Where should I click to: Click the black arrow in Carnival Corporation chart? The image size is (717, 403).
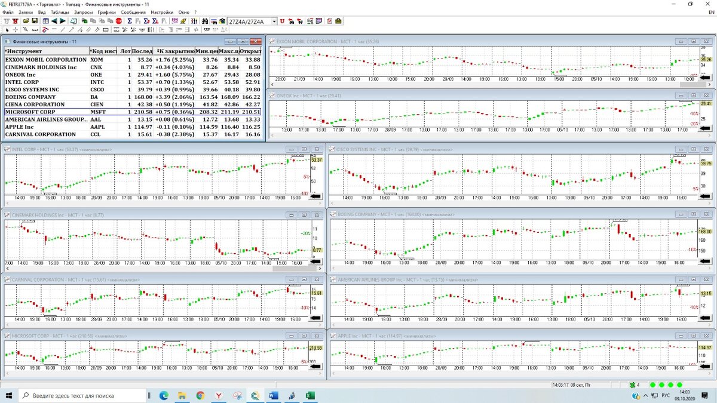[316, 318]
